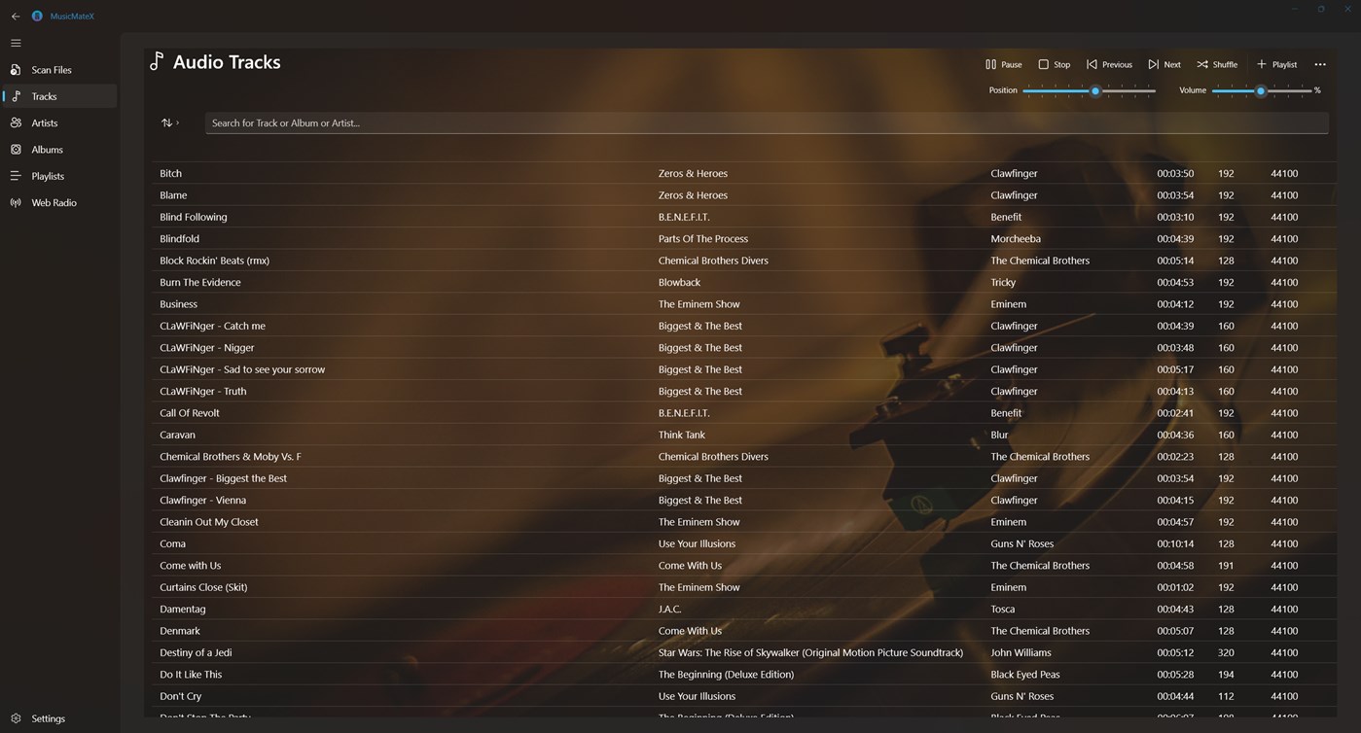This screenshot has width=1361, height=733.
Task: Enable Shuffle playback
Action: pos(1217,64)
